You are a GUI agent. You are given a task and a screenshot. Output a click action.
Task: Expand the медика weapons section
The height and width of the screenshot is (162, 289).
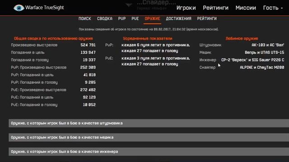(149, 137)
